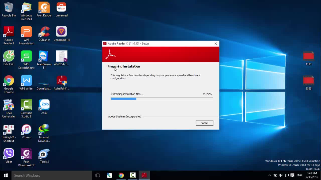This screenshot has width=321, height=180.
Task: Change the ENG input language
Action: tap(299, 175)
